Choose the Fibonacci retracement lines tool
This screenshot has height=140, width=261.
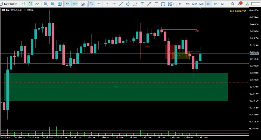135,4
